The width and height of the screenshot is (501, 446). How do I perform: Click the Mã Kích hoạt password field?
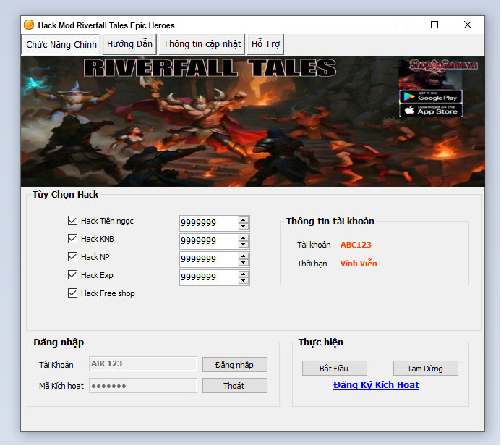(143, 385)
